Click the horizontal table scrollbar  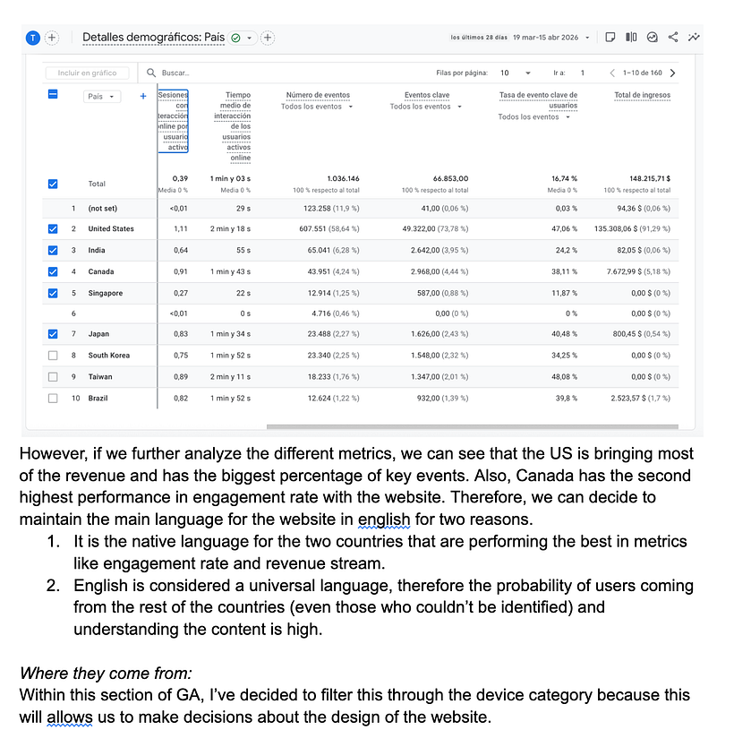473,426
